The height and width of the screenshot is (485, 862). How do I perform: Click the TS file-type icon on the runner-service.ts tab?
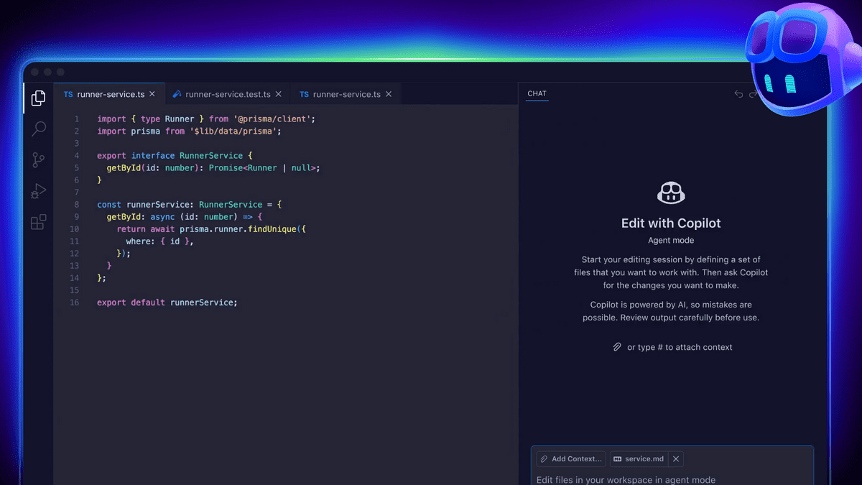click(68, 94)
